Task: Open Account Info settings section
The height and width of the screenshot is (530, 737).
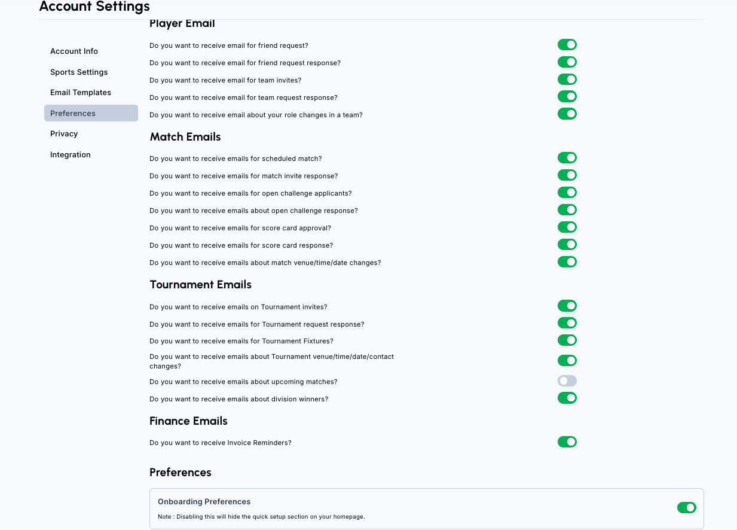Action: click(74, 51)
